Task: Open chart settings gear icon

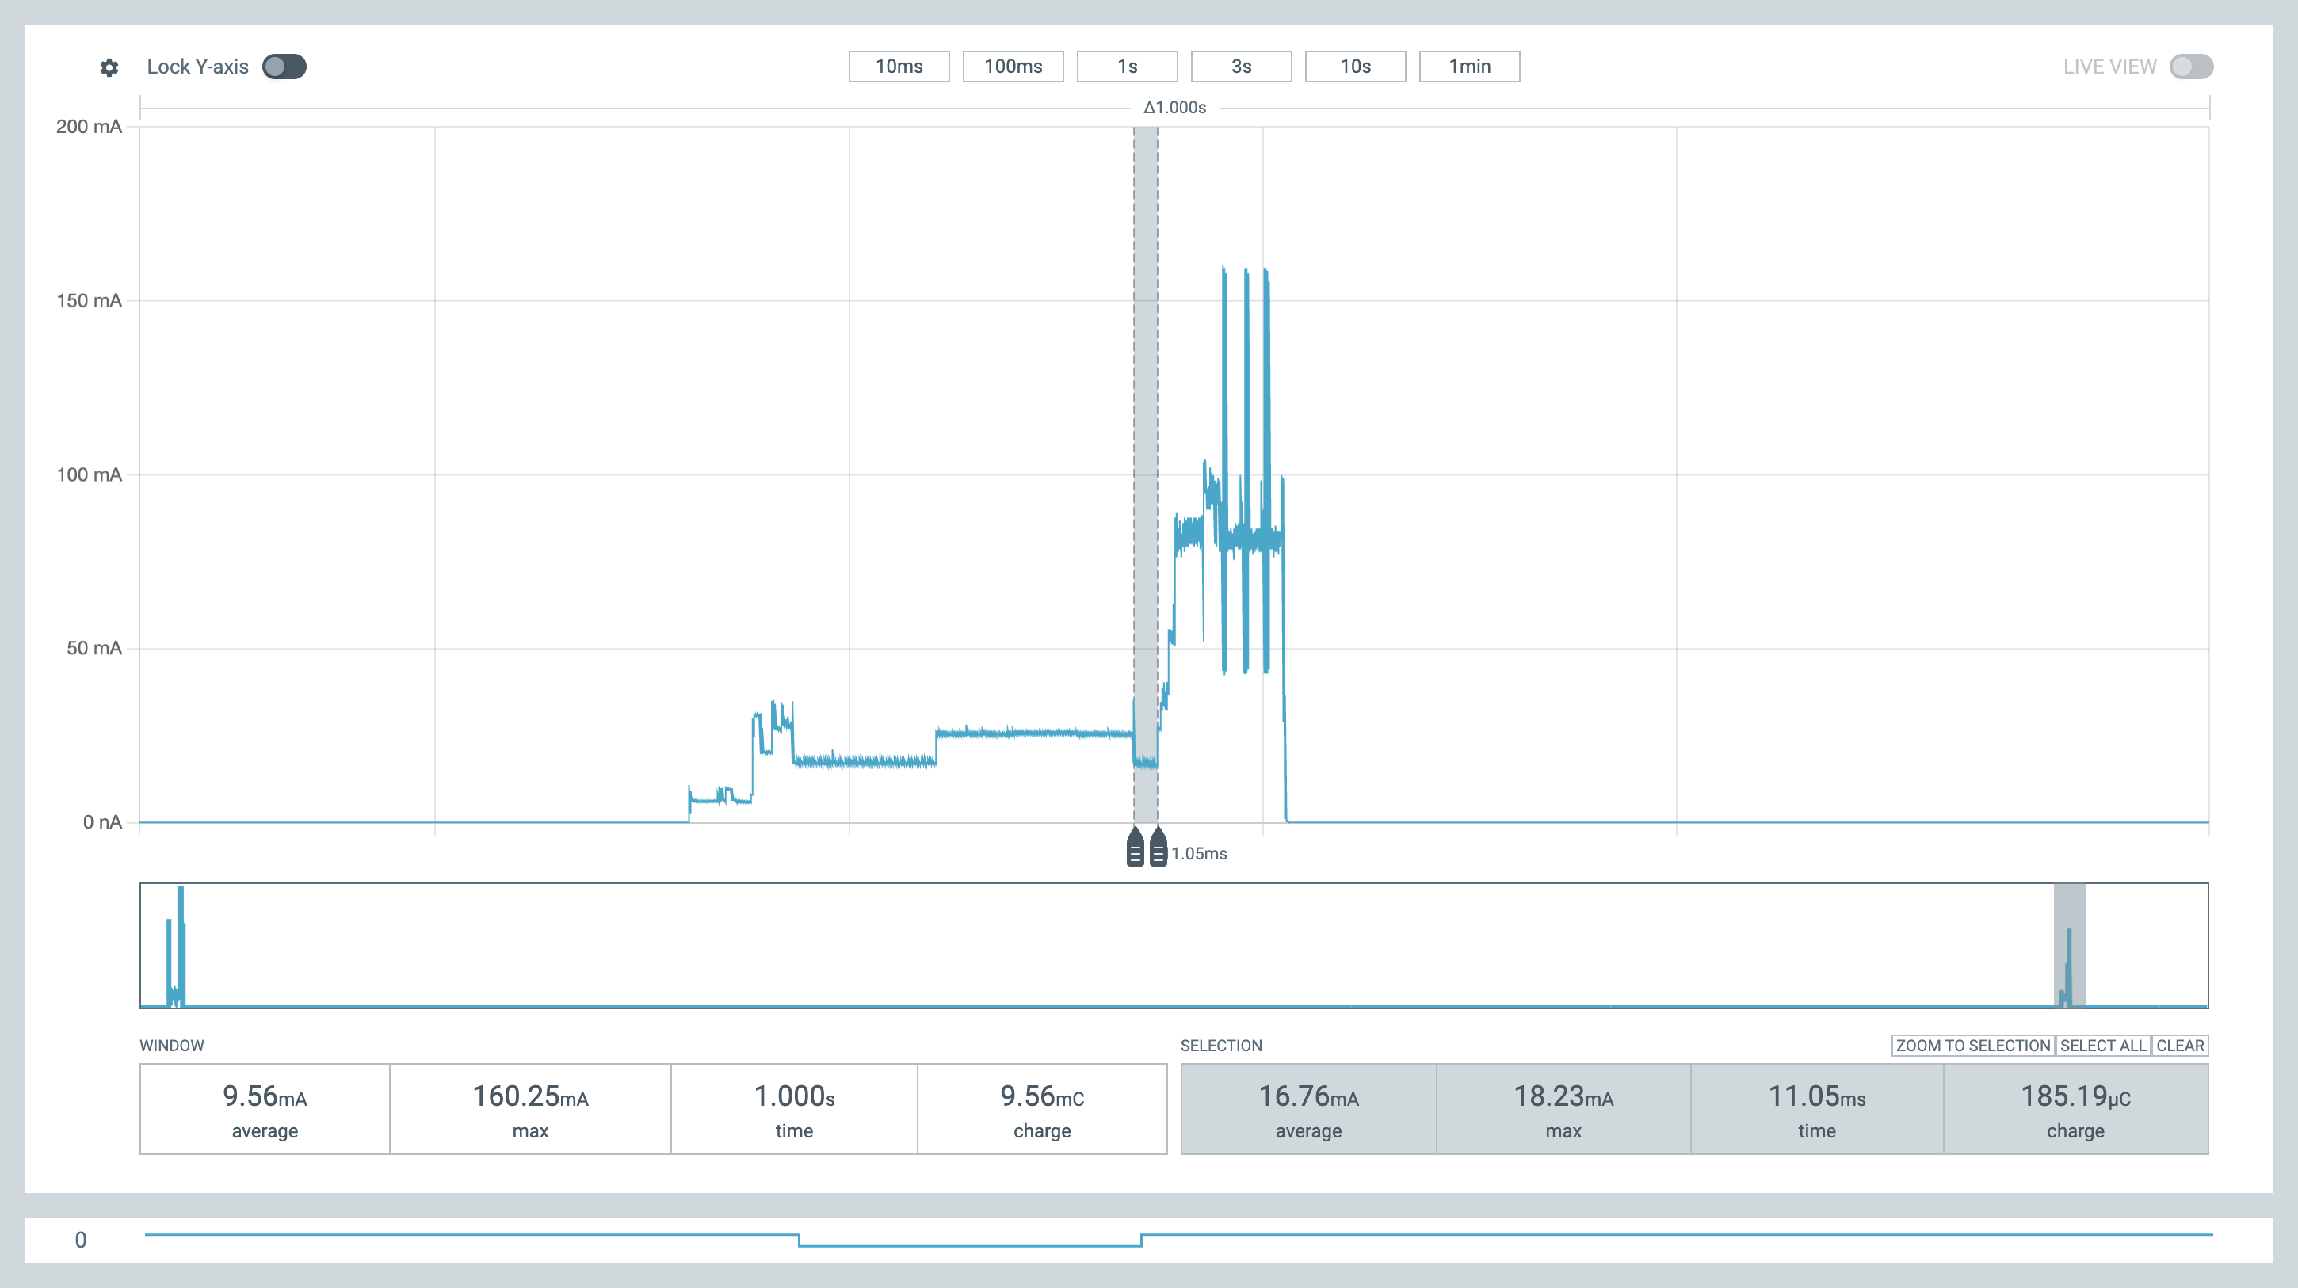Action: 109,68
